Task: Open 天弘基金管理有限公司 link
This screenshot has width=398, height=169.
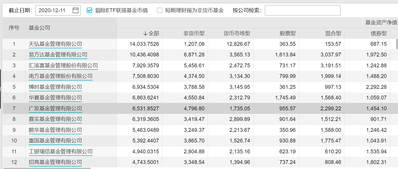Action: [x=55, y=44]
